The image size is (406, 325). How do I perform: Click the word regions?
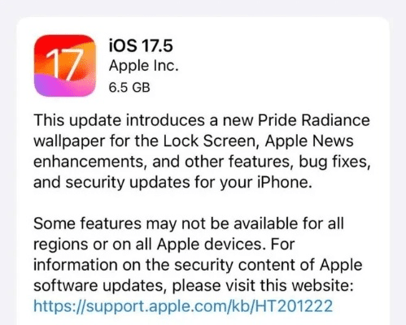(x=61, y=245)
